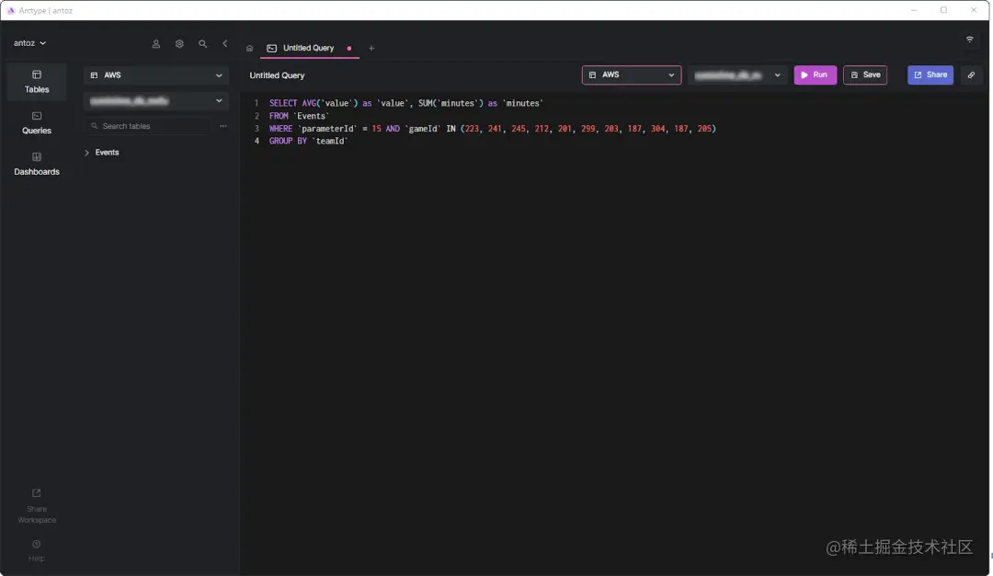
Task: Click the unsaved changes dot on the tab
Action: pos(349,48)
